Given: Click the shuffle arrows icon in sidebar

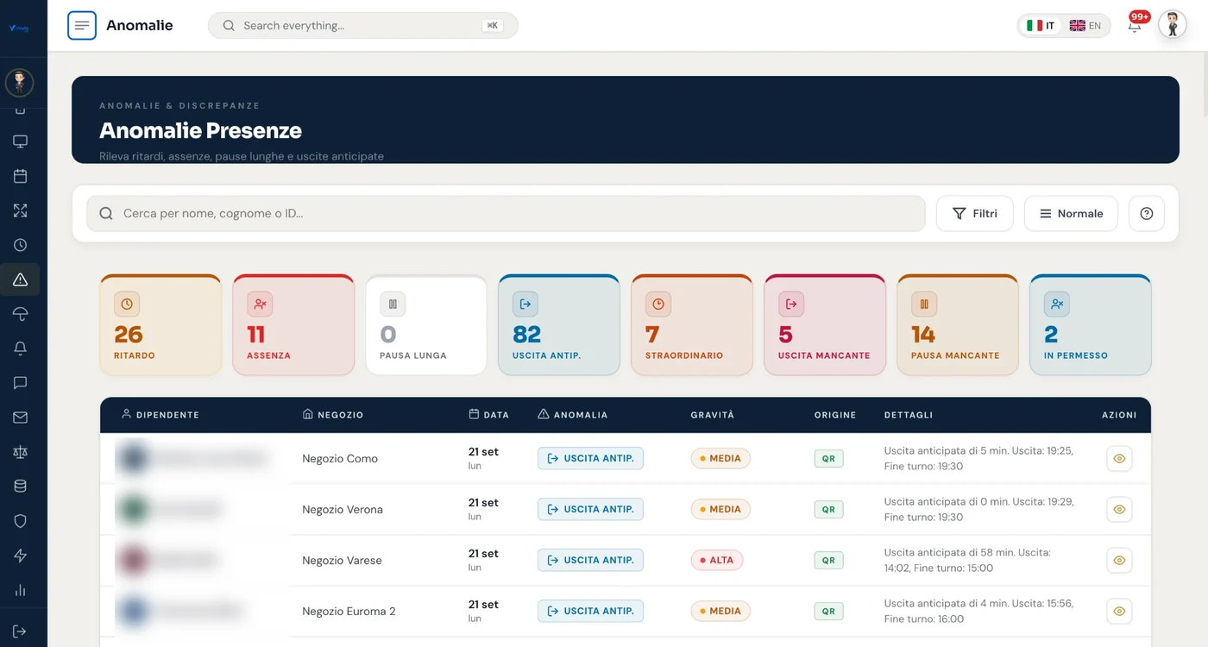Looking at the screenshot, I should tap(20, 210).
